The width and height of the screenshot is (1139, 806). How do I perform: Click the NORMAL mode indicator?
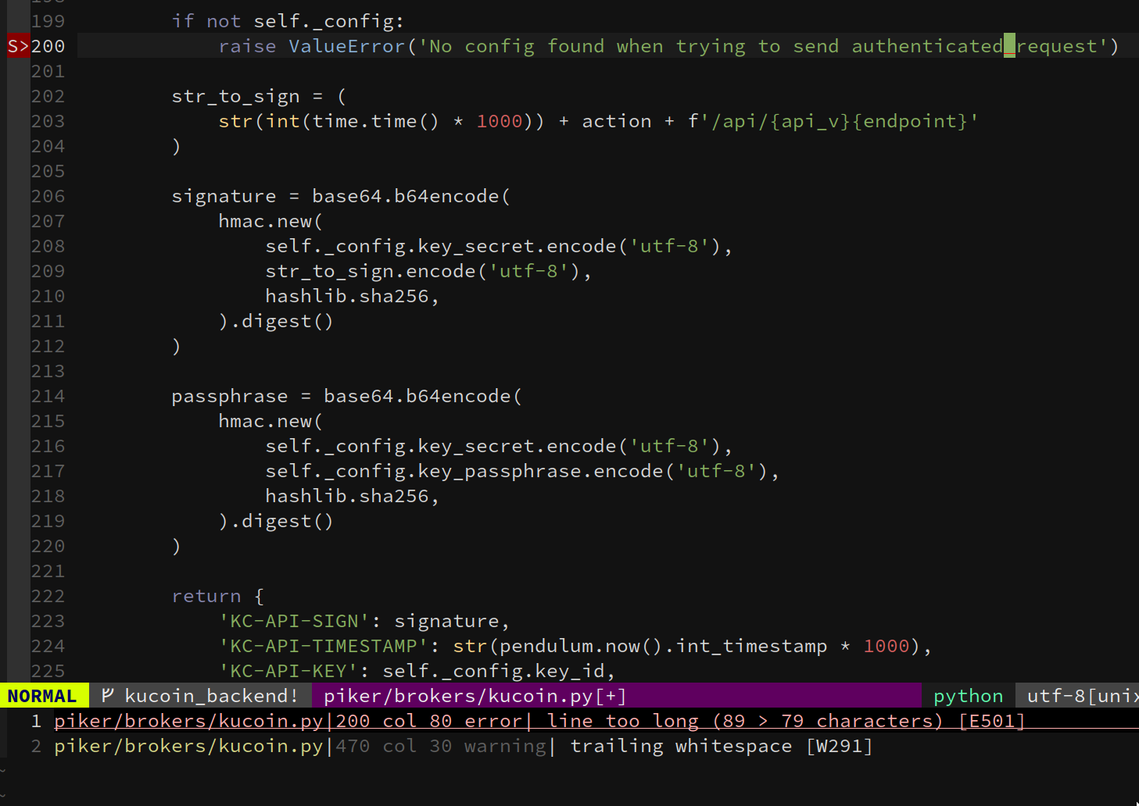coord(42,695)
